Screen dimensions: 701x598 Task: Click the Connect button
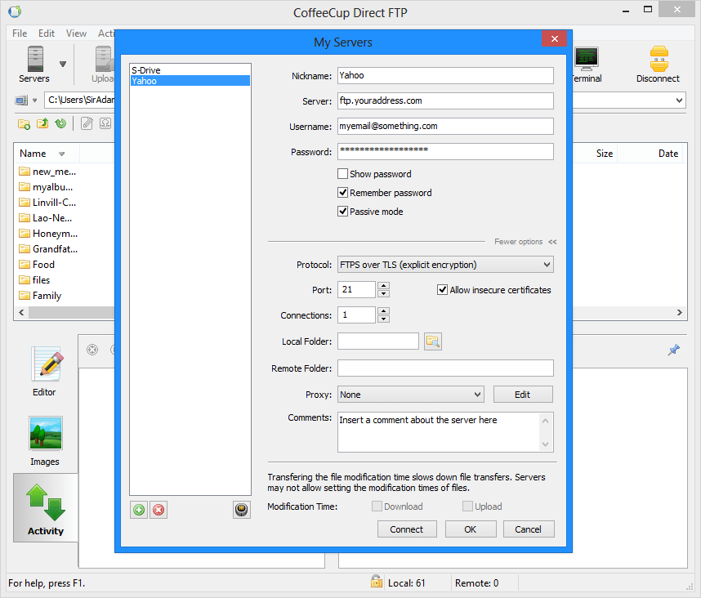pyautogui.click(x=407, y=529)
